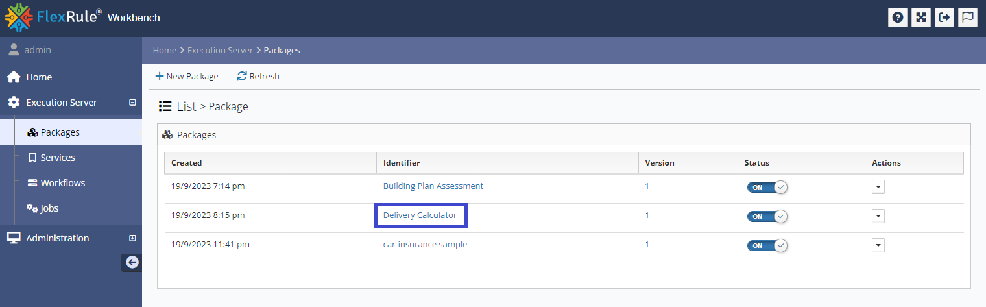Go to Execution Server in the breadcrumb
The image size is (986, 307).
pos(220,50)
